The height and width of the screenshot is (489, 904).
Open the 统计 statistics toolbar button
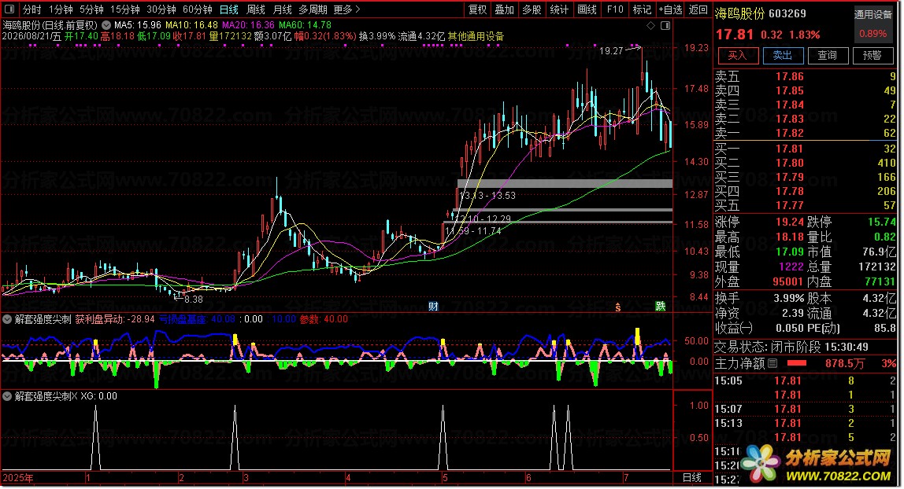tap(558, 9)
